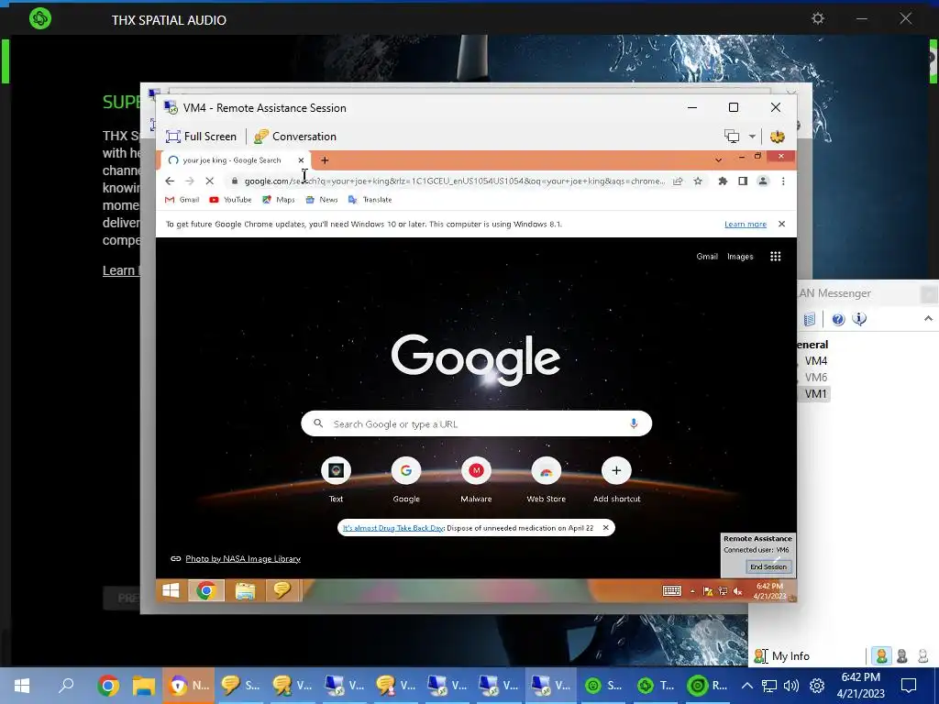Go back in remote Chrome browser
The width and height of the screenshot is (939, 704).
(x=170, y=181)
